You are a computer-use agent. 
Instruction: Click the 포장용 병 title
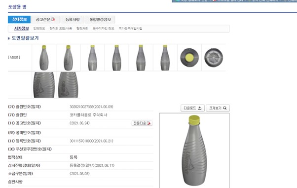(x=17, y=7)
